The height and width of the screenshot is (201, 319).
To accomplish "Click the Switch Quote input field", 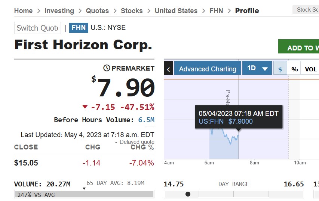I will click(x=37, y=28).
